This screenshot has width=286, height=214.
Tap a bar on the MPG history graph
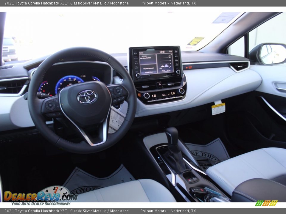[165, 66]
